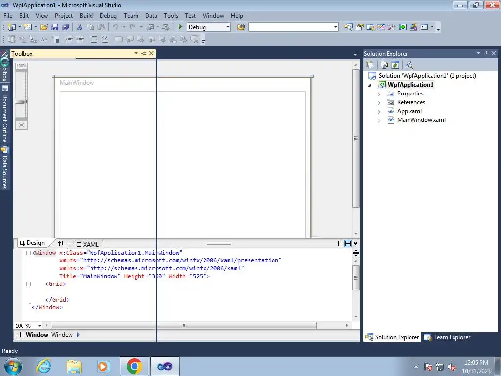501x376 pixels.
Task: Open the Build menu
Action: (86, 15)
